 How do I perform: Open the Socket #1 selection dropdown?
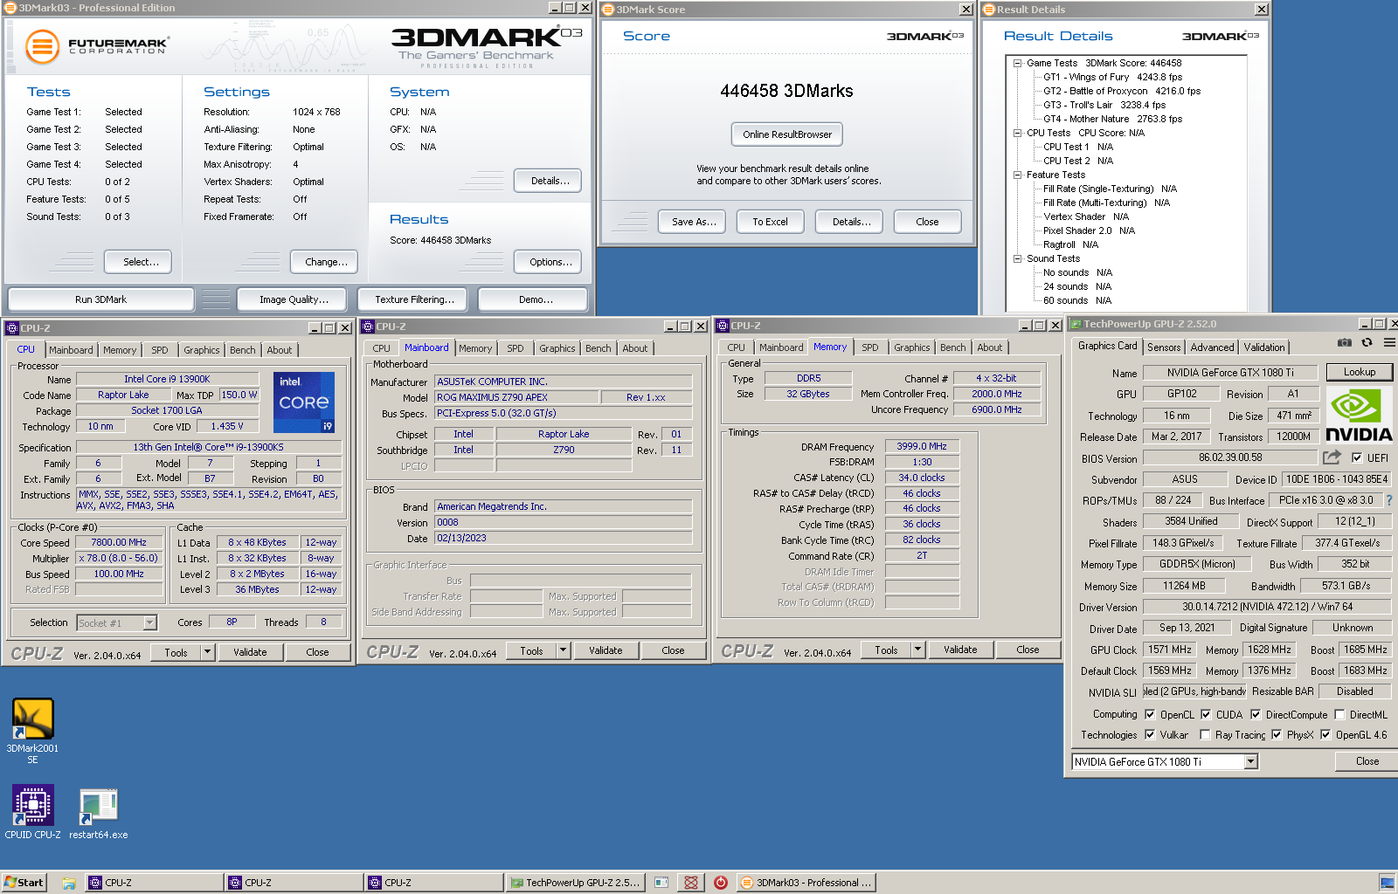coord(150,622)
